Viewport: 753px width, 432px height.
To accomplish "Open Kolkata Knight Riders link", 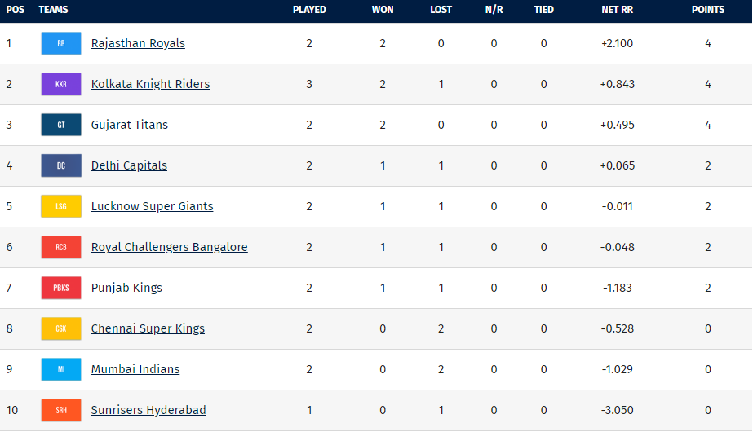I will [150, 84].
